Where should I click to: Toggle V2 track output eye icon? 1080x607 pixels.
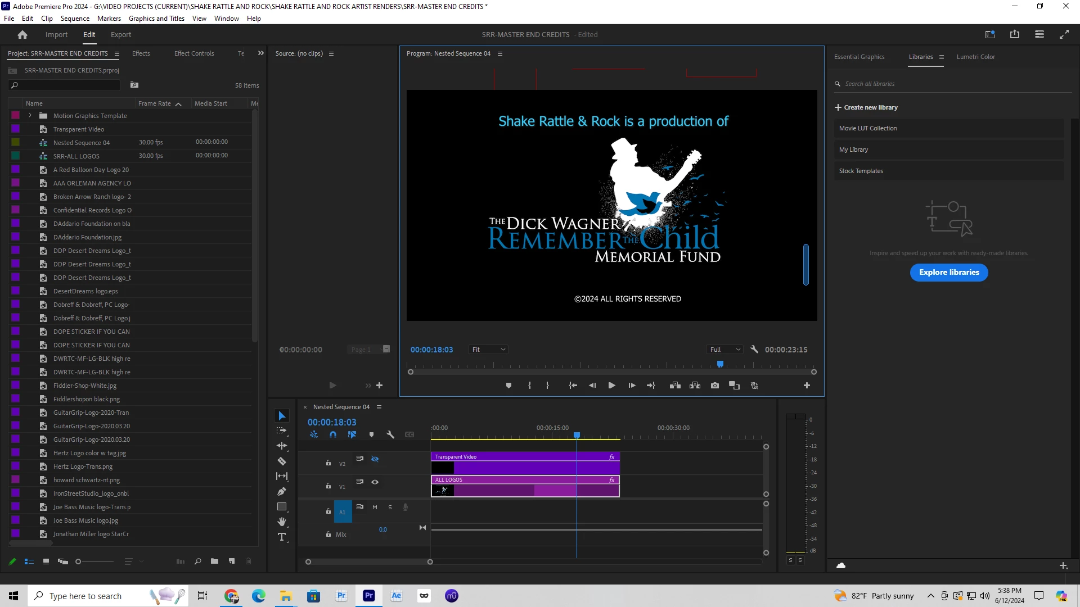pos(375,459)
